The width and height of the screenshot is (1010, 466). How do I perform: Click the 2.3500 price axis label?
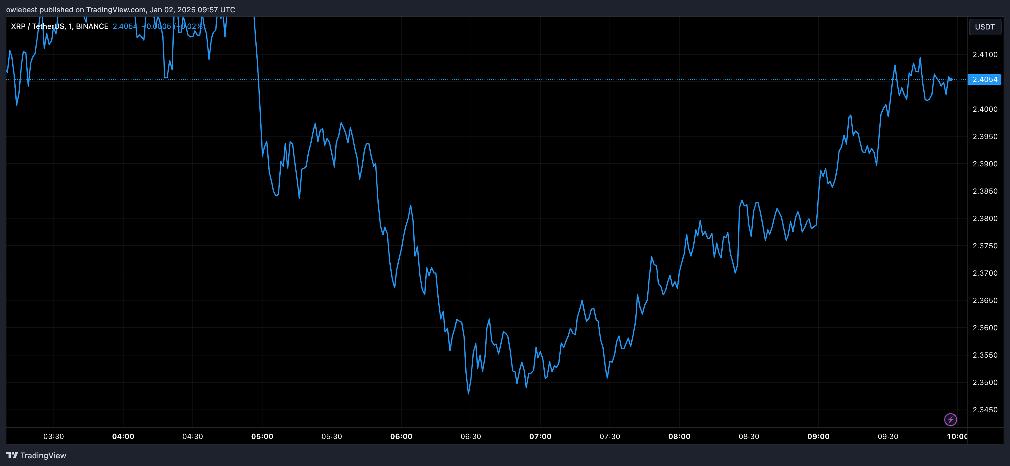985,383
